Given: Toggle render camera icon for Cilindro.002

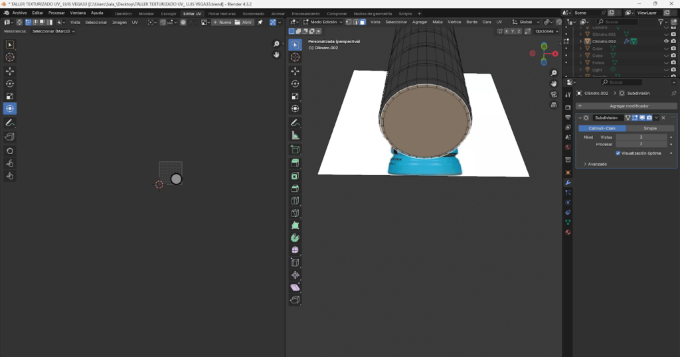Looking at the screenshot, I should coord(673,41).
